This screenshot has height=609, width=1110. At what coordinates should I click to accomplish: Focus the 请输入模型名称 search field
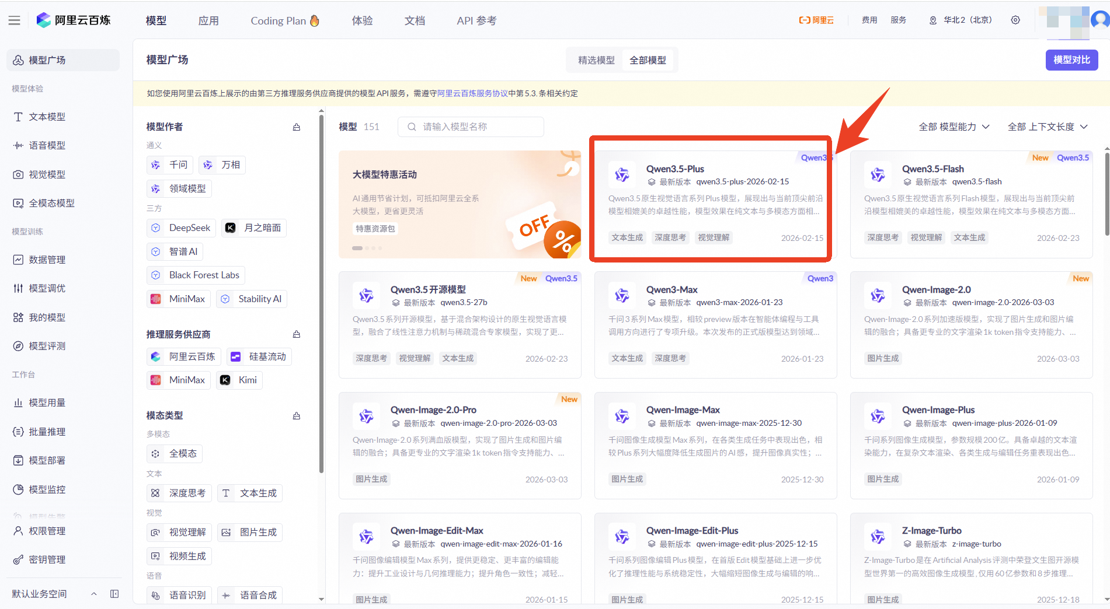tap(471, 127)
